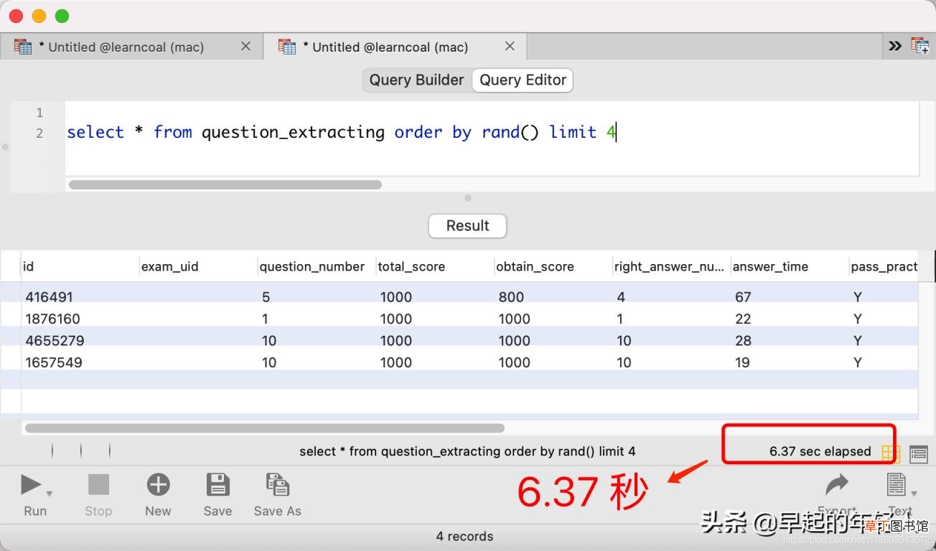Zoom the window with the green button

pyautogui.click(x=62, y=16)
